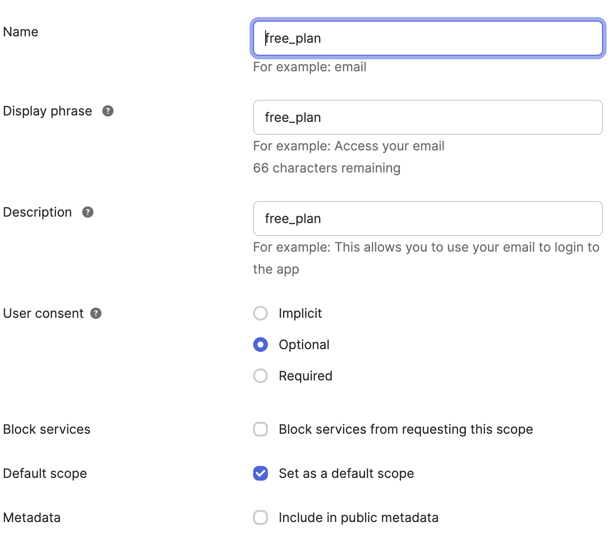Focus the Name input field
Image resolution: width=614 pixels, height=540 pixels.
428,38
